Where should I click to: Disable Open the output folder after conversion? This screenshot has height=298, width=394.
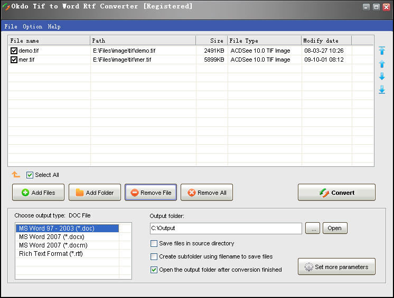point(154,270)
